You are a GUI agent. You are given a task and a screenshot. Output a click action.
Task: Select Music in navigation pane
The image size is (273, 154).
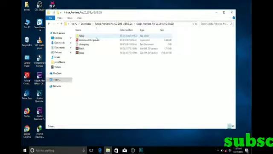57,57
